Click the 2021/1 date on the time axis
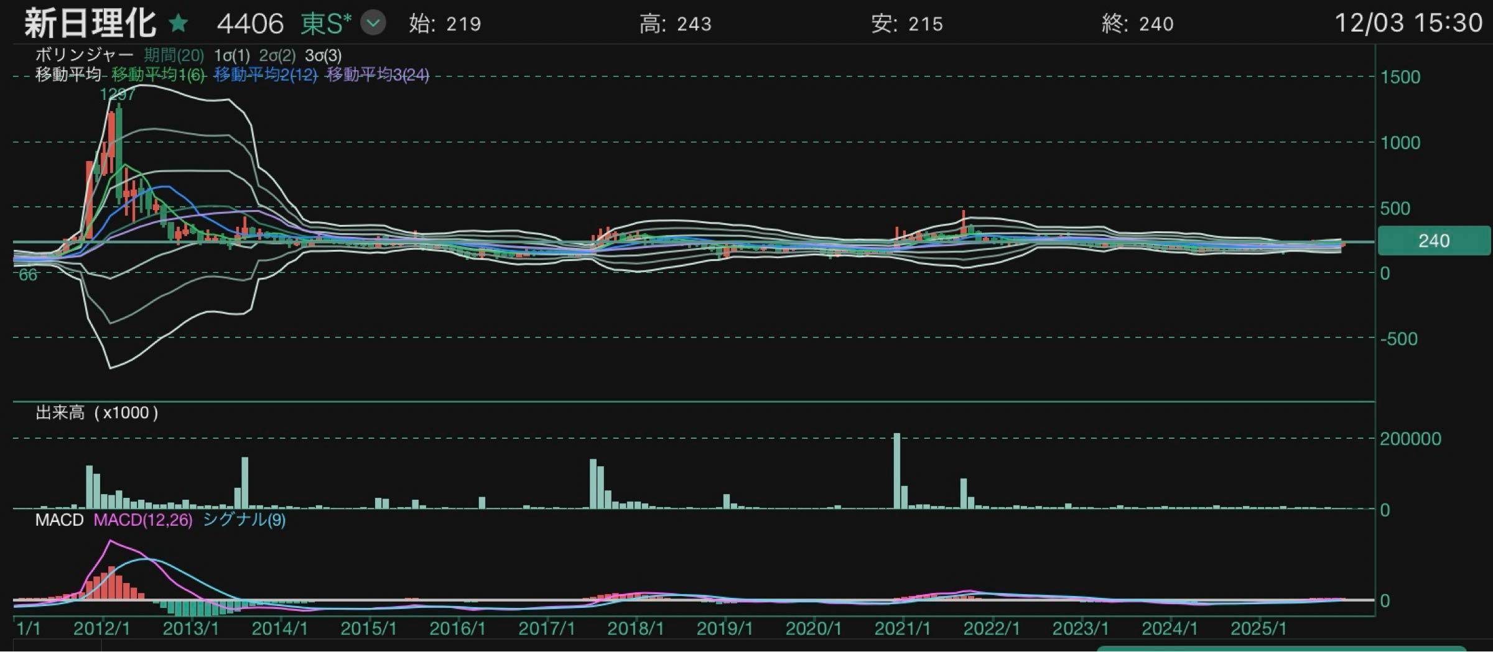Image resolution: width=1493 pixels, height=652 pixels. click(x=902, y=628)
